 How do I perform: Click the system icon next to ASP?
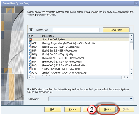30,43
